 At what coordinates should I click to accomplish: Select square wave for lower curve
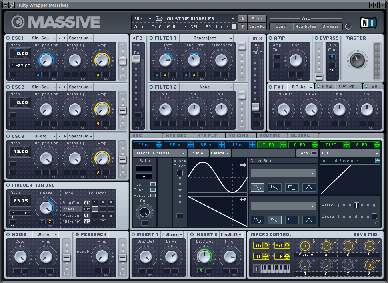click(x=292, y=220)
